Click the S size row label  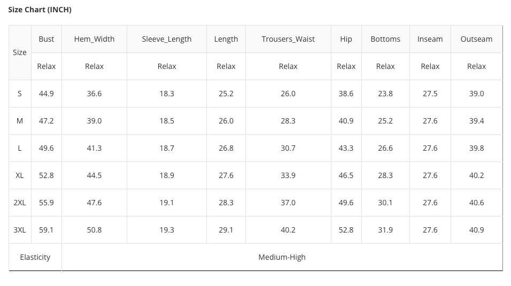[x=20, y=94]
